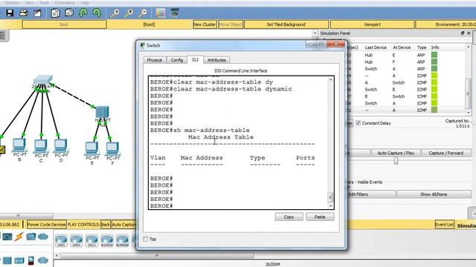Click the Event List toggle button
This screenshot has width=476, height=267.
pos(445,224)
